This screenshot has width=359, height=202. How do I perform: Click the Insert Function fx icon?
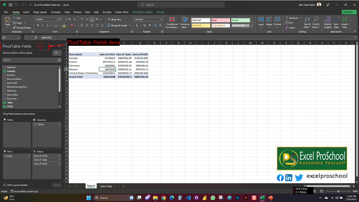click(36, 37)
